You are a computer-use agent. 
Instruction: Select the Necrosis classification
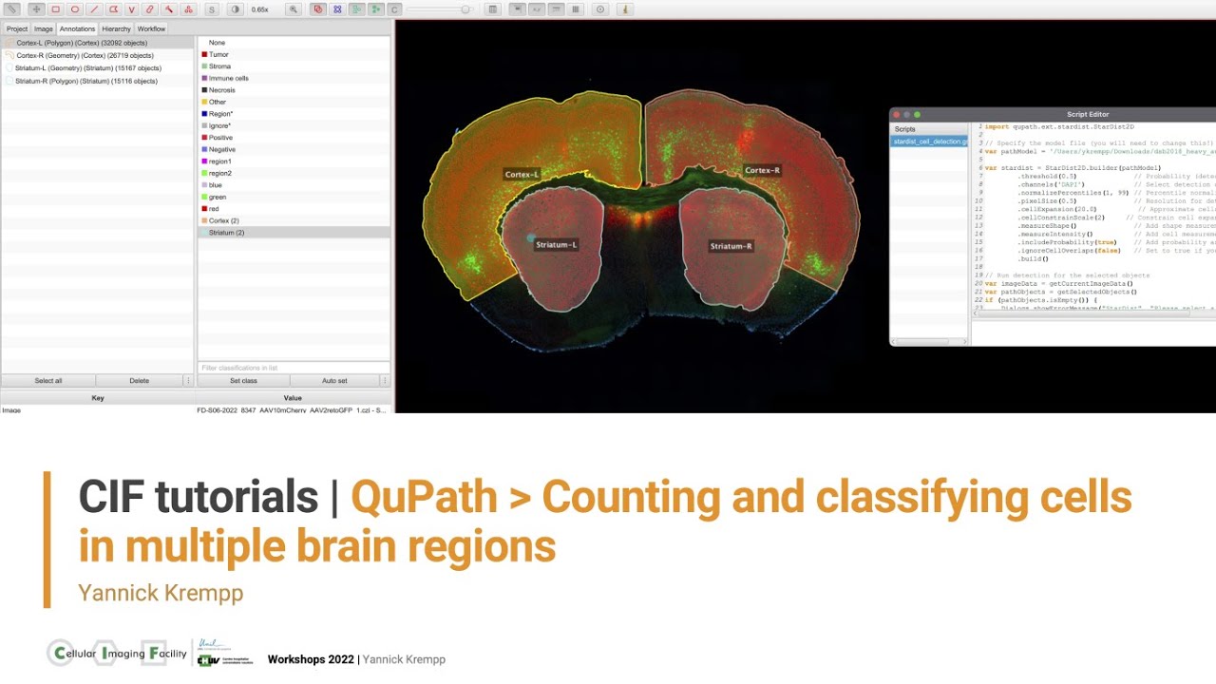point(294,90)
